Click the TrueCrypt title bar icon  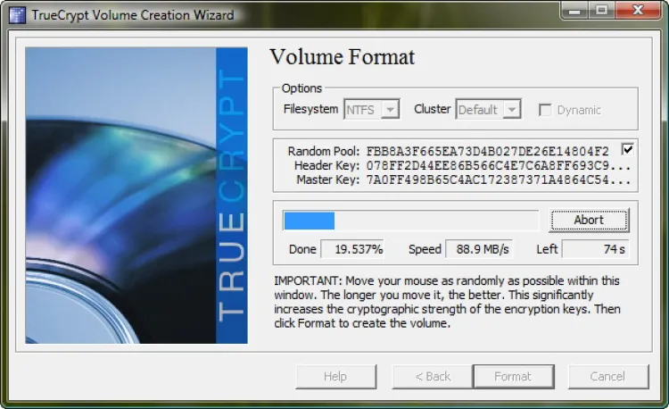17,15
